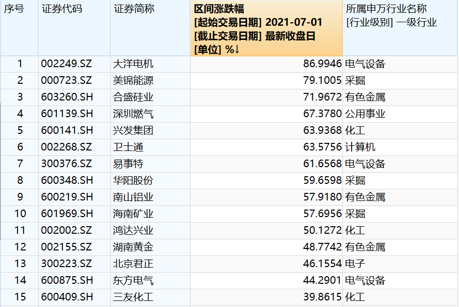Click the 证券代码 column header
This screenshot has width=459, height=307.
coord(62,9)
